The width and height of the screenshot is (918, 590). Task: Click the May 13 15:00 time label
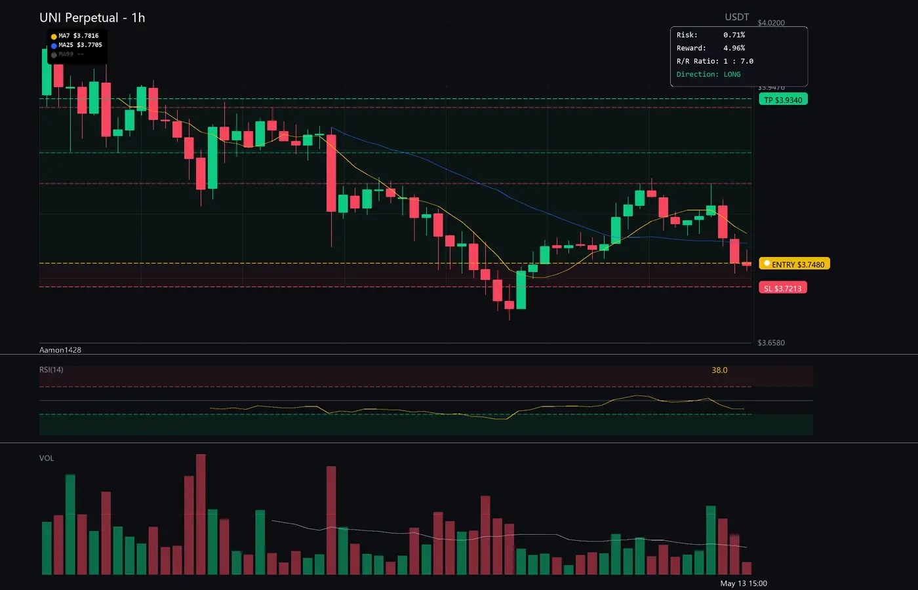(744, 583)
